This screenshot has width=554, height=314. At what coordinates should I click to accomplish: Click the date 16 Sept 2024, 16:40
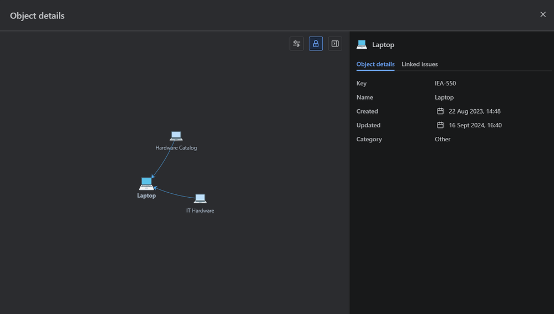(475, 125)
